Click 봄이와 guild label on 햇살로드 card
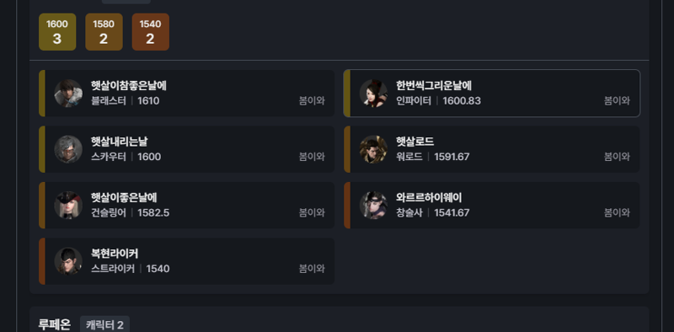 (x=617, y=157)
